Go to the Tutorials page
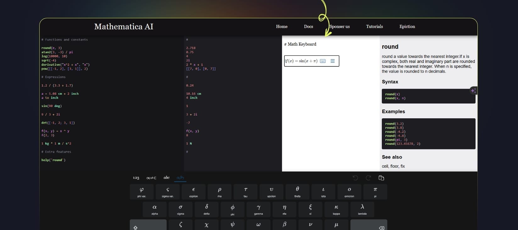The width and height of the screenshot is (518, 230). 374,26
